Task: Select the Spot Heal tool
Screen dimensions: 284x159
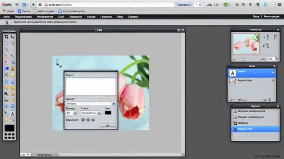Action: tap(12, 101)
